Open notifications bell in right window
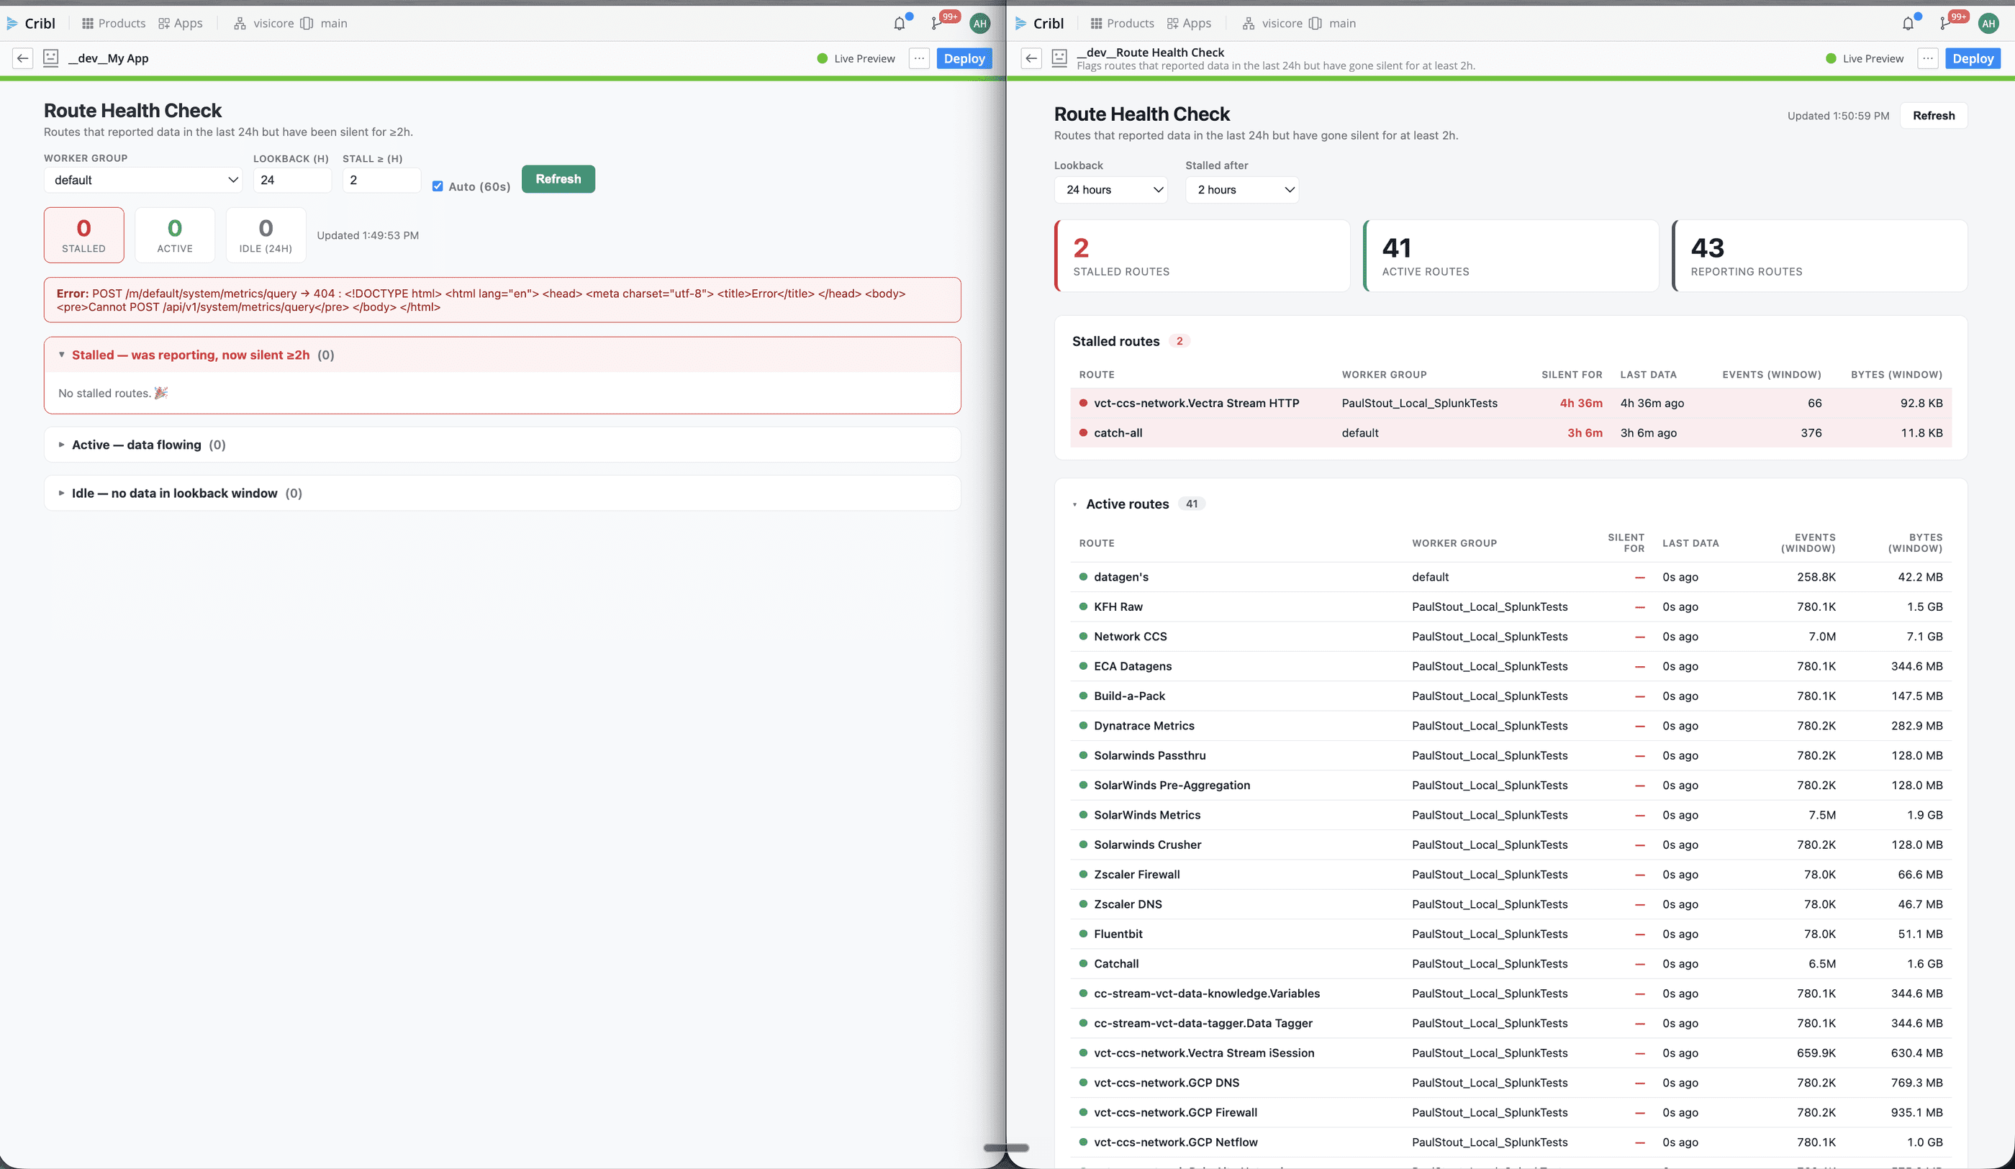Screen dimensions: 2015x1169 click(x=1908, y=23)
